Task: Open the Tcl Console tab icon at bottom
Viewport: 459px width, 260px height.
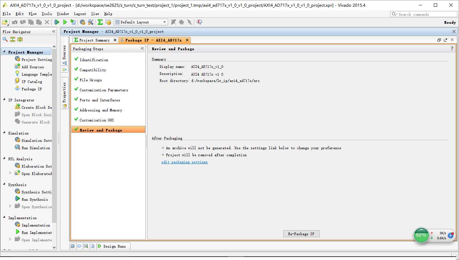Action: point(72,246)
